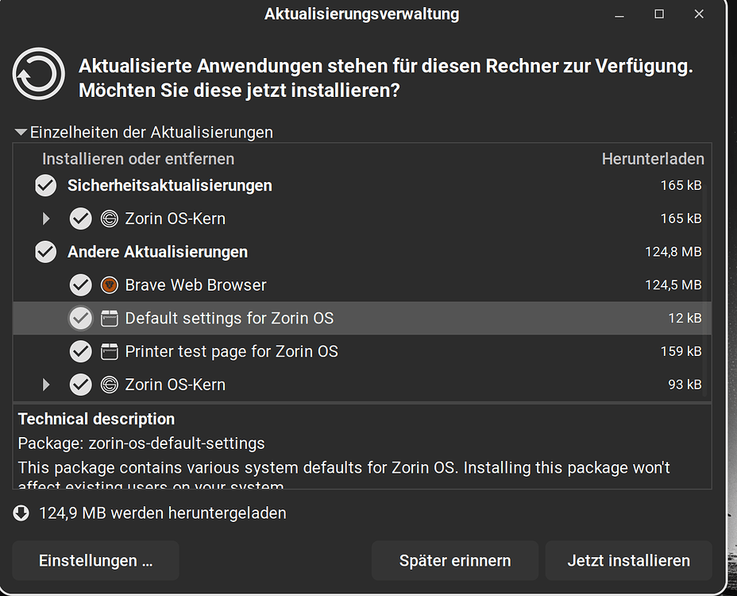Expand the first Zorin OS-Kern entry
The image size is (737, 596).
(45, 219)
